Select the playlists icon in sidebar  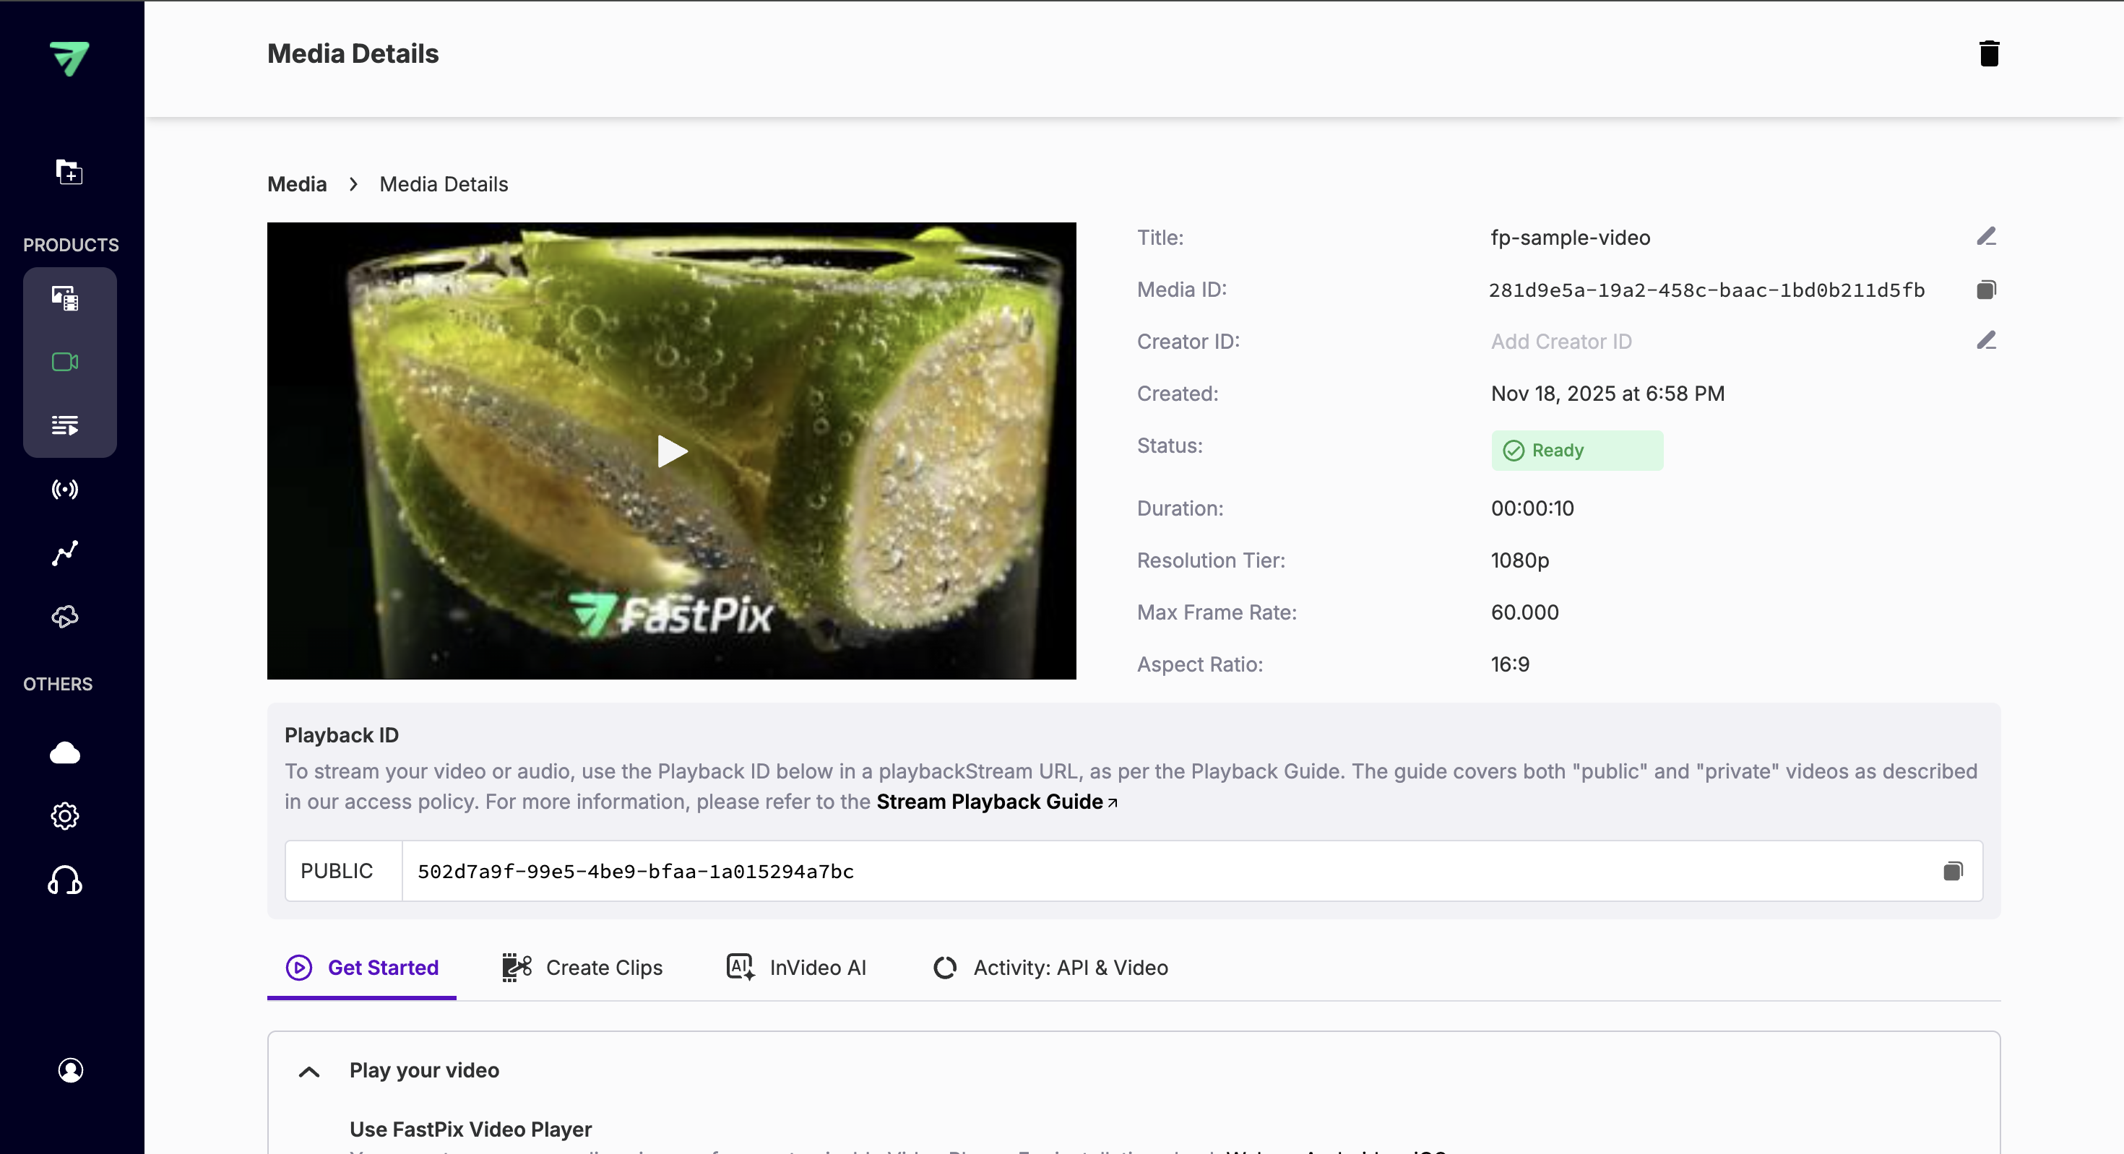64,425
